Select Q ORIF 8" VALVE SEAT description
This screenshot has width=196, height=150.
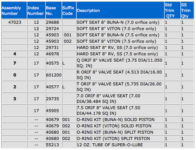pos(120,63)
